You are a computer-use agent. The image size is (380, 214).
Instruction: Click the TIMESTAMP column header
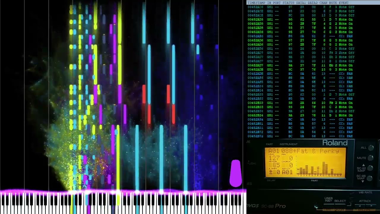(x=256, y=3)
